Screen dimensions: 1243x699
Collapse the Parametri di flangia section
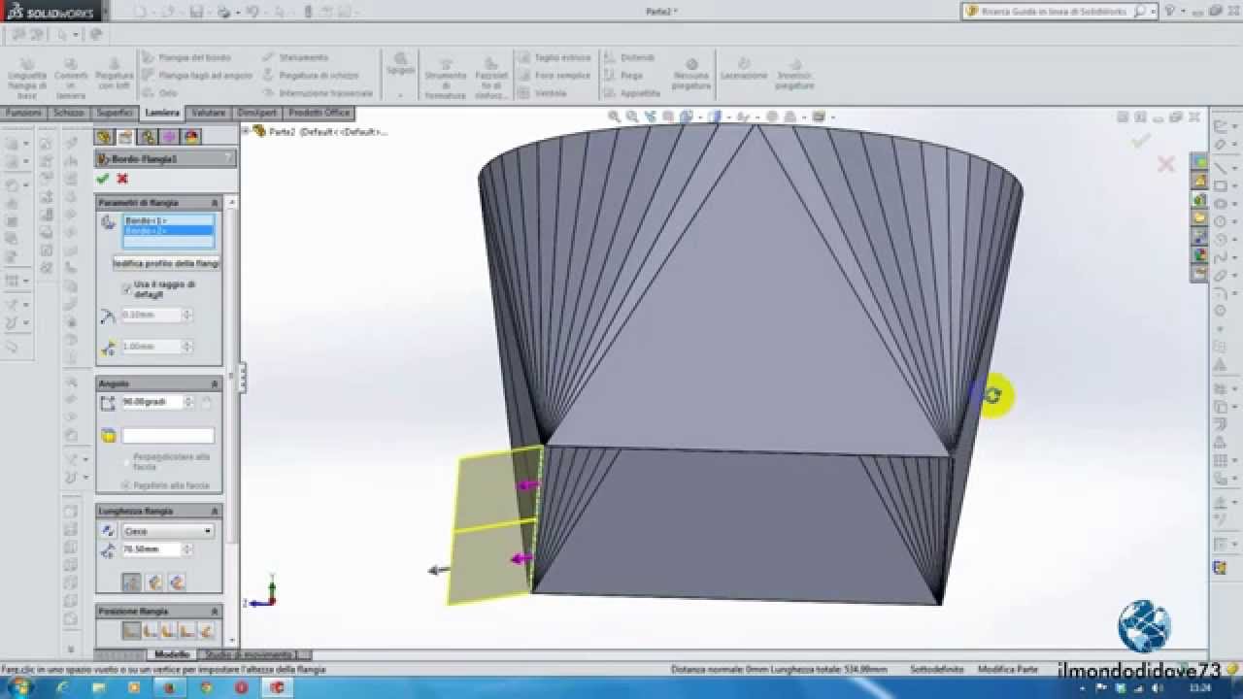click(x=215, y=202)
